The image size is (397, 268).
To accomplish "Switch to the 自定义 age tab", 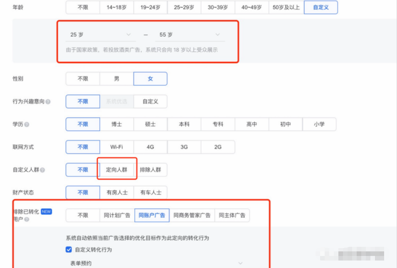I will click(x=321, y=7).
